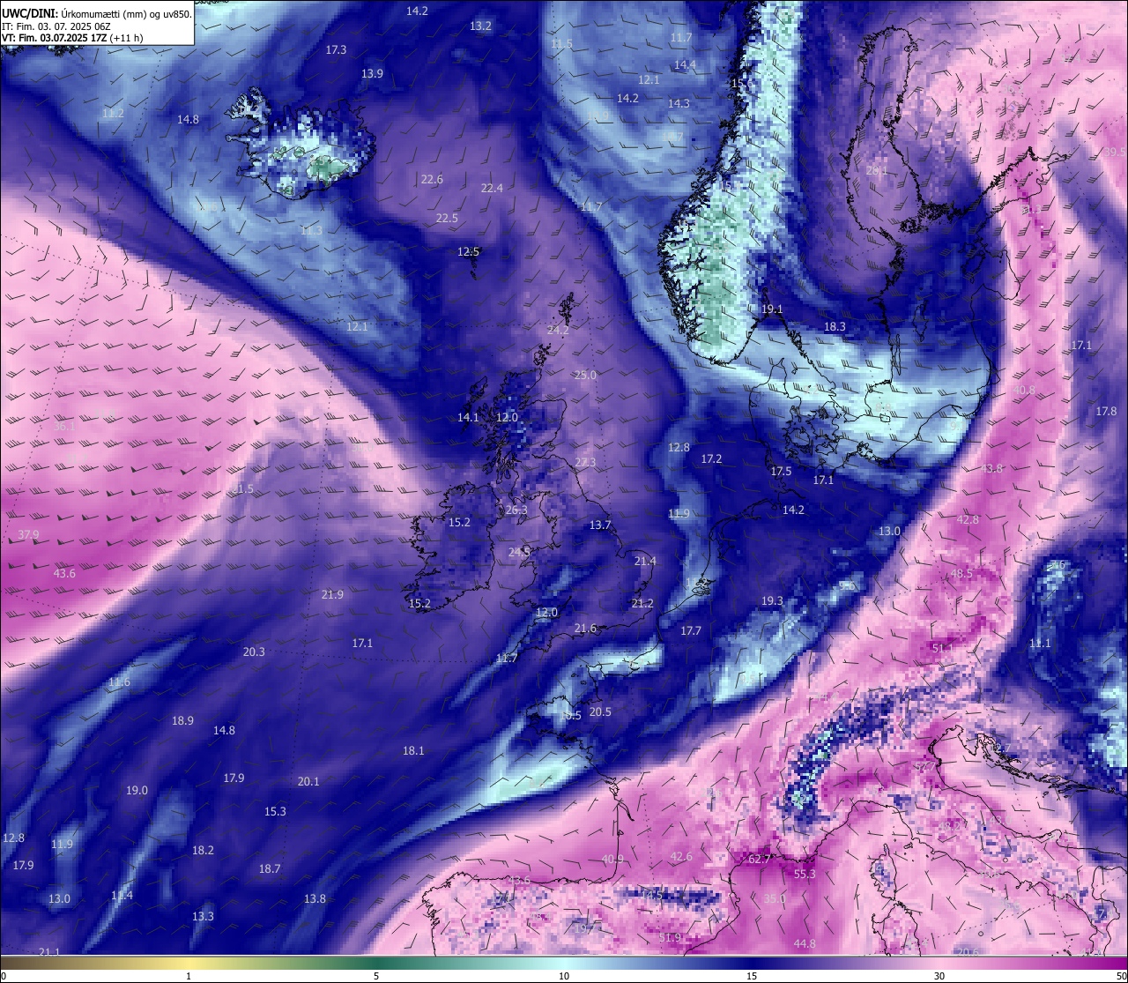This screenshot has height=983, width=1128.
Task: Click the 15.3 value on the map
Action: 275,812
